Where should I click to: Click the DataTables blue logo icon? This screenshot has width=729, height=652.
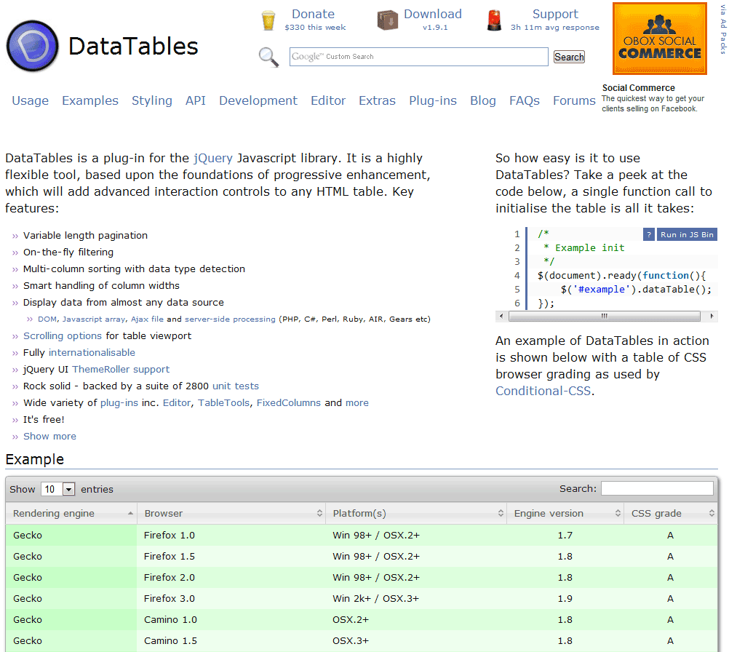(x=33, y=46)
